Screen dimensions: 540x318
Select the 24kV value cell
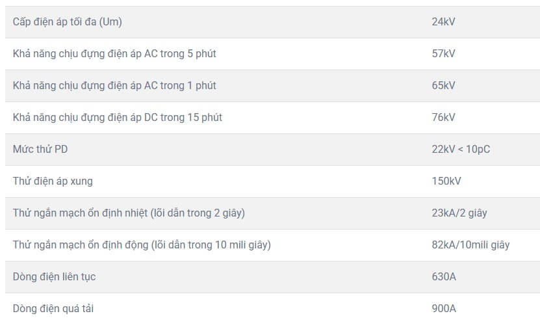[443, 21]
